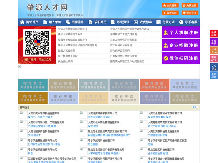Image resolution: width=218 pixels, height=163 pixels.
Task: Click the person icon on 个人求职注册
Action: pyautogui.click(x=166, y=33)
